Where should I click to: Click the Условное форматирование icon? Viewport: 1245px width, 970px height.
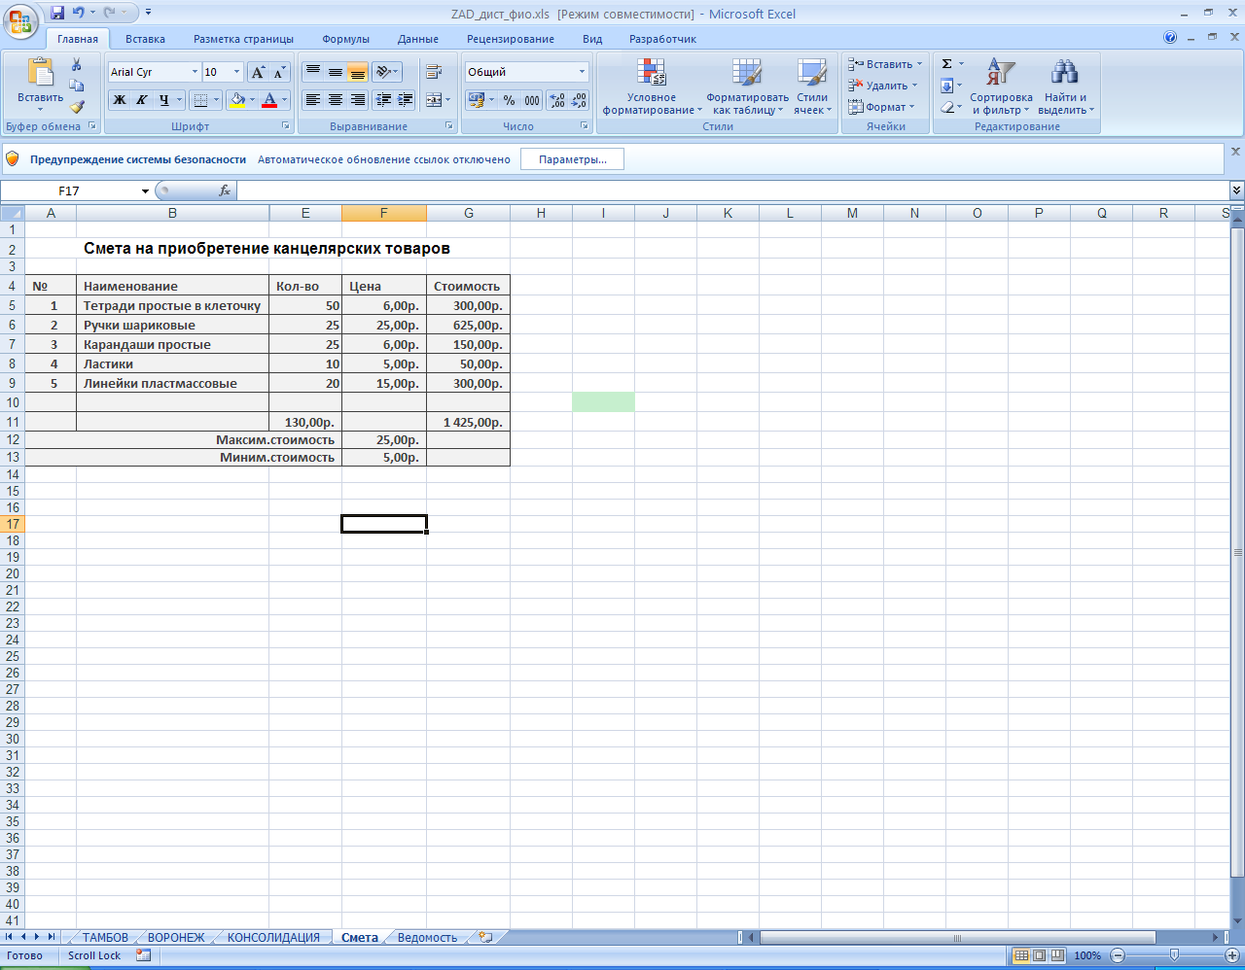(651, 86)
